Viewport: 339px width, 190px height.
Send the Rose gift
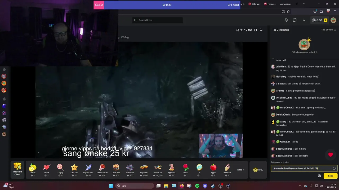pyautogui.click(x=186, y=170)
